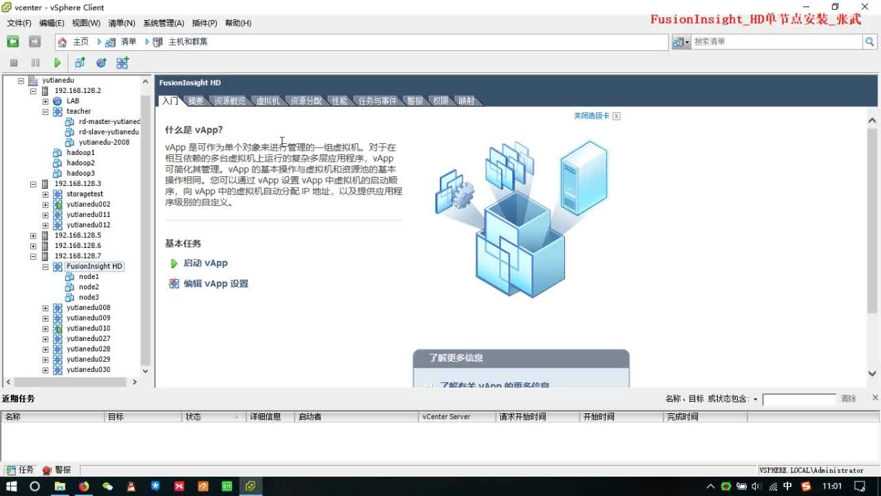Collapse the teacher vApp node
881x496 pixels.
click(45, 112)
